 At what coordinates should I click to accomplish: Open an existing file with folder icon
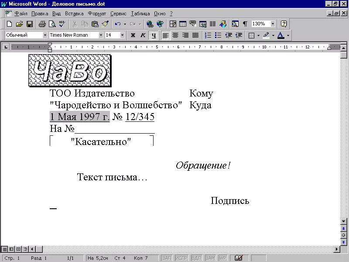click(x=20, y=24)
